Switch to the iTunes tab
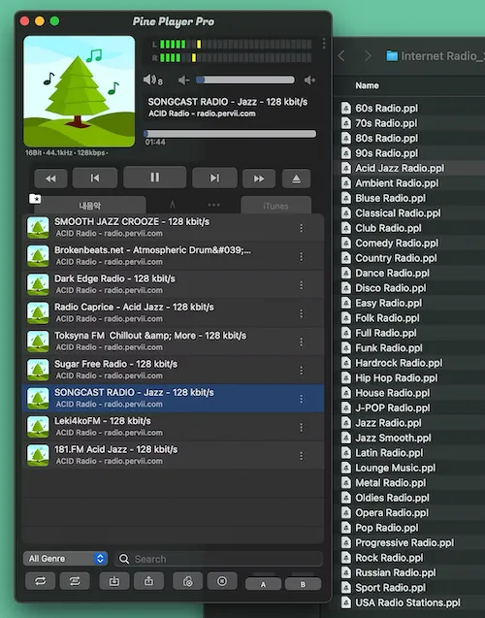Screen dimensions: 485x618 (x=275, y=206)
